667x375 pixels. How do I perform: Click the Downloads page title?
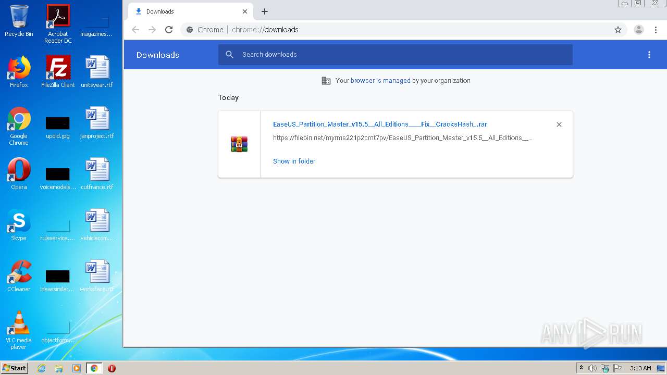click(158, 55)
